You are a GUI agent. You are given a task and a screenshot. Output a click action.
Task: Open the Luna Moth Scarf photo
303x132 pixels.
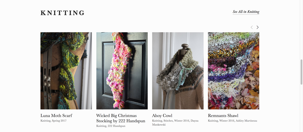click(66, 71)
